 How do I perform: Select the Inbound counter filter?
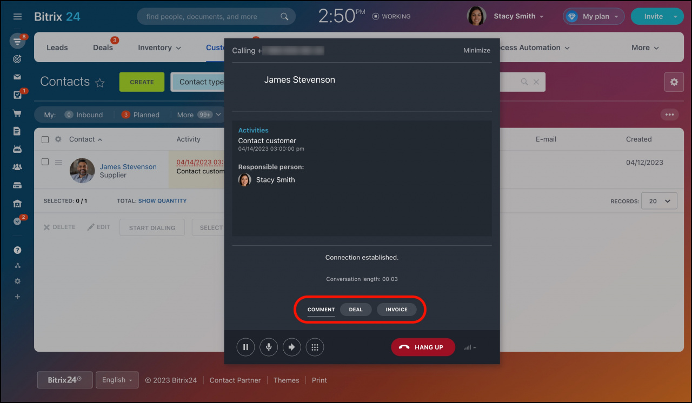pos(83,115)
